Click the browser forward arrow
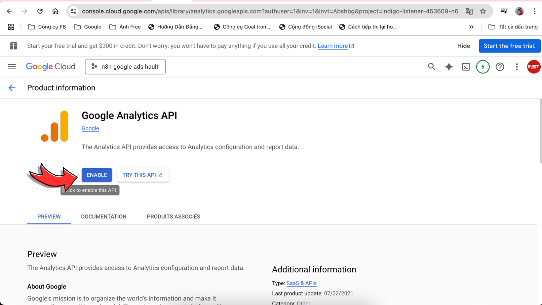Image resolution: width=542 pixels, height=305 pixels. pos(24,11)
